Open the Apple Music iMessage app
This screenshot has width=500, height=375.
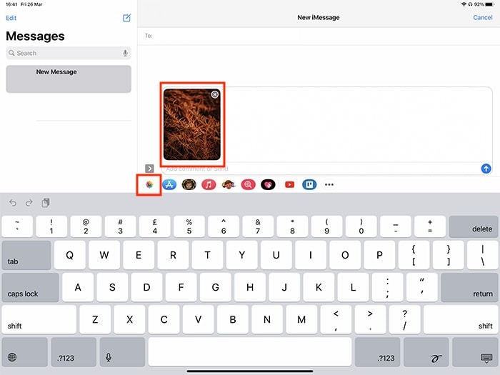coord(209,184)
